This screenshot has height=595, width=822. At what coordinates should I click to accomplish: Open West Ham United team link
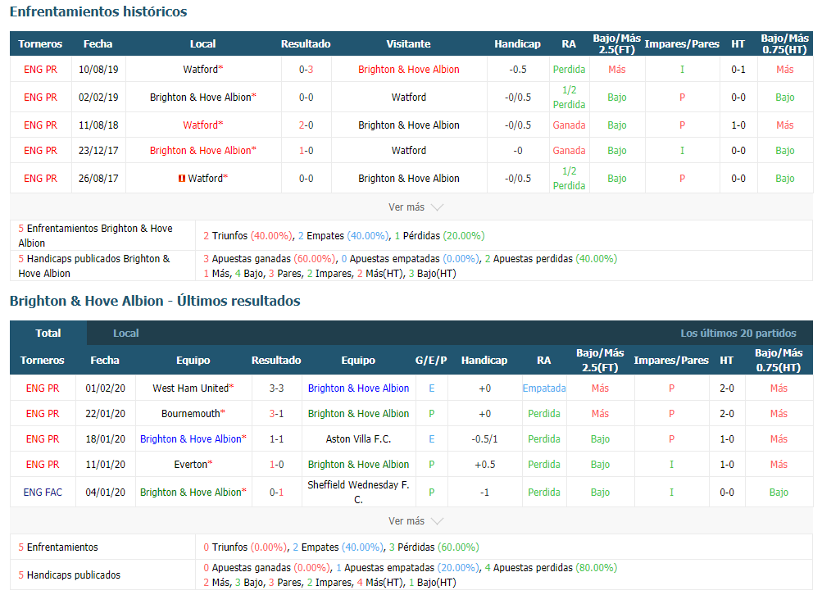pos(193,388)
